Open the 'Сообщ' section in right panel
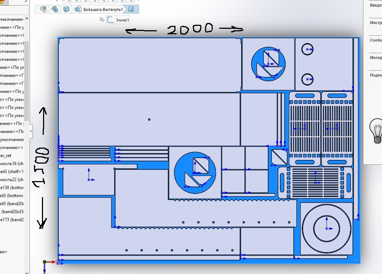382x274 pixels. (376, 40)
